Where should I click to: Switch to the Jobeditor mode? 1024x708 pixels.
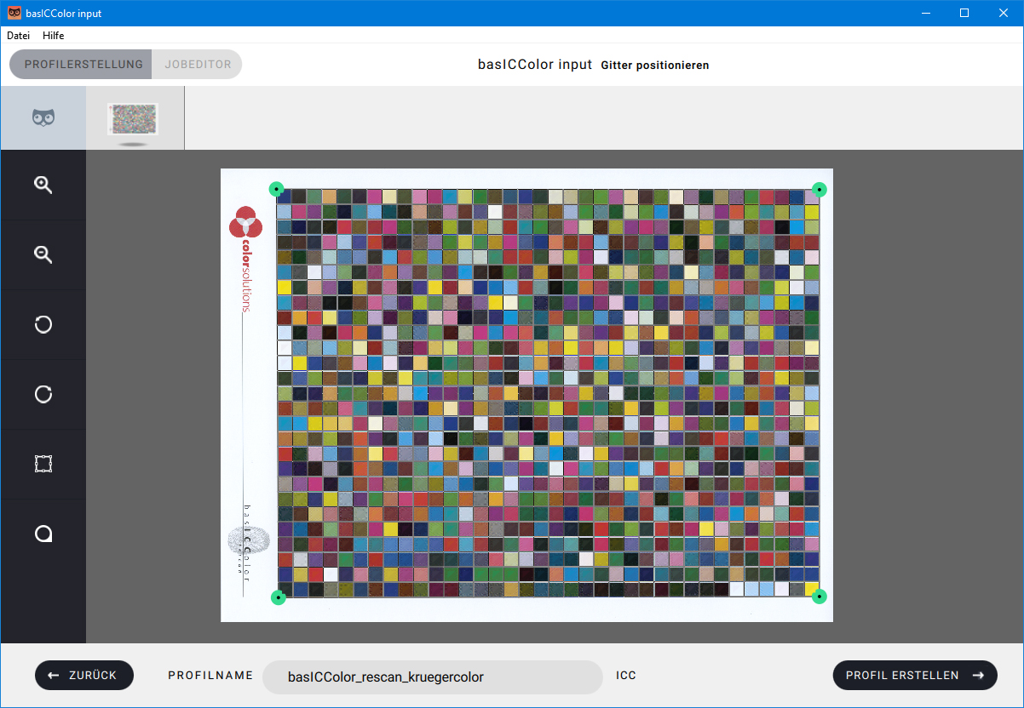[198, 65]
